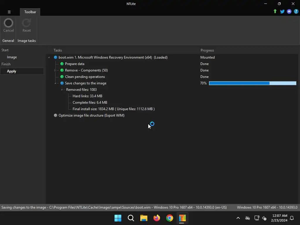Select the Toolbar tab
Screen dimensions: 300x225
pyautogui.click(x=30, y=12)
